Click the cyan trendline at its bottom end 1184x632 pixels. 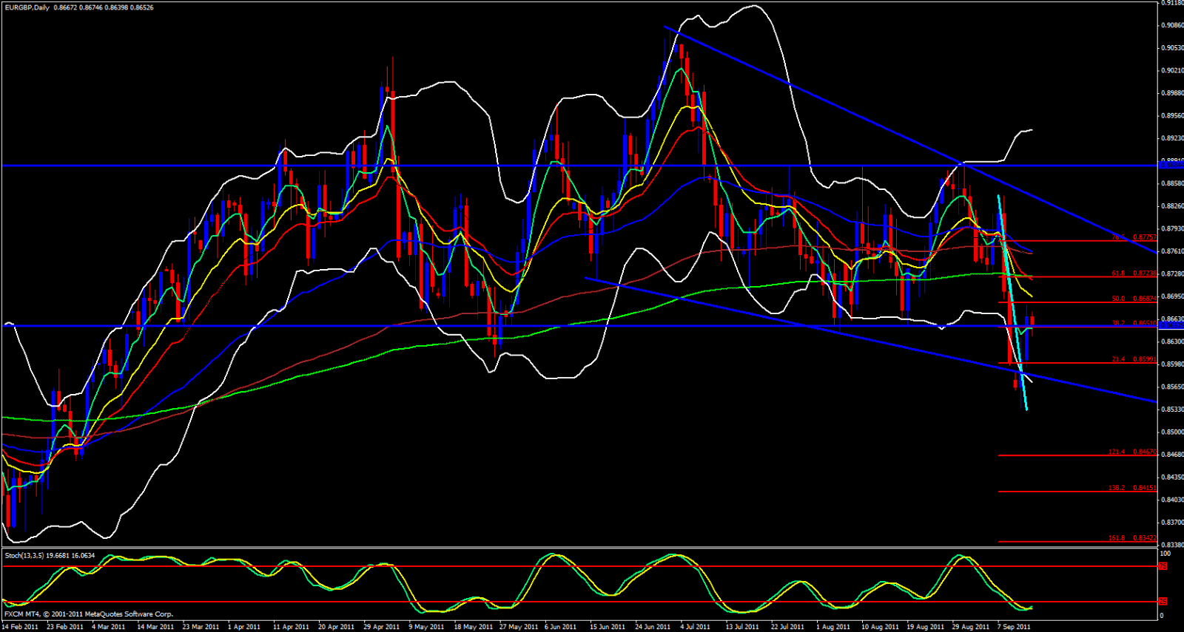tap(1026, 409)
